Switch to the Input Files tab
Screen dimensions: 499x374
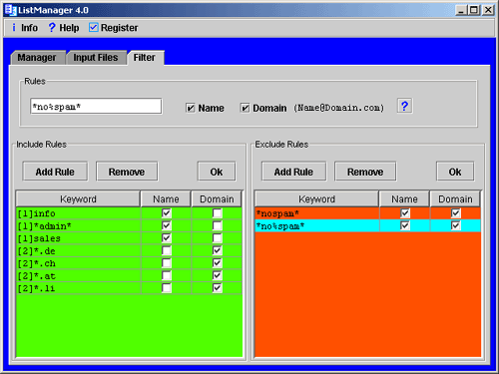tap(96, 58)
